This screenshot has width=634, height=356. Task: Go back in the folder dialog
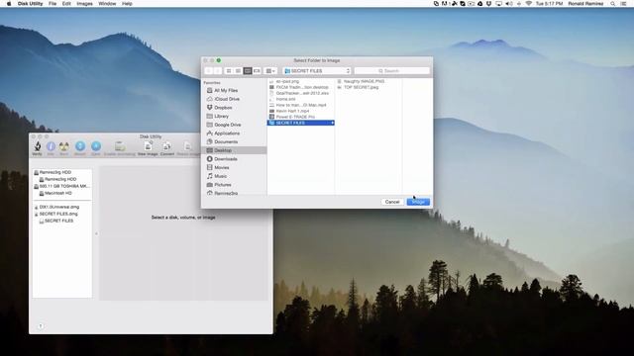click(x=209, y=71)
